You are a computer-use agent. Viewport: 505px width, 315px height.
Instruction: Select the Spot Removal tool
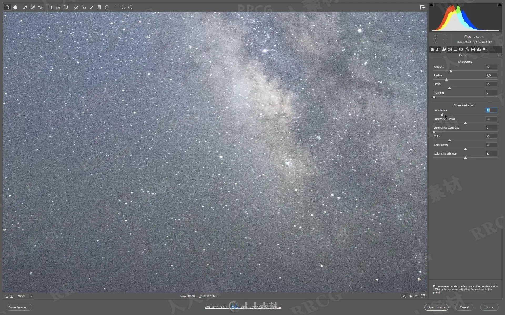click(76, 7)
